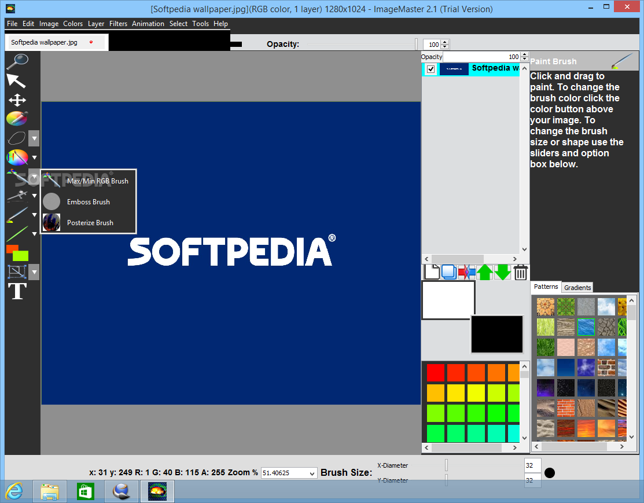Create a new layer with page icon
Screen dimensions: 644x503
point(432,272)
